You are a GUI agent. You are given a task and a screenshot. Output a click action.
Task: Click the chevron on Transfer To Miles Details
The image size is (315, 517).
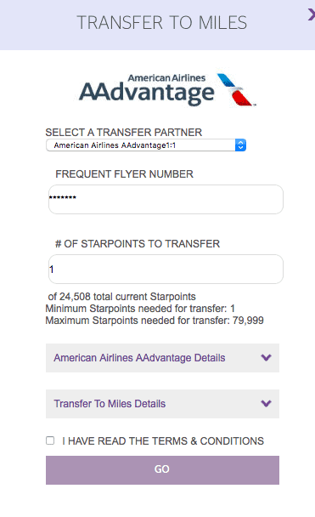(266, 403)
